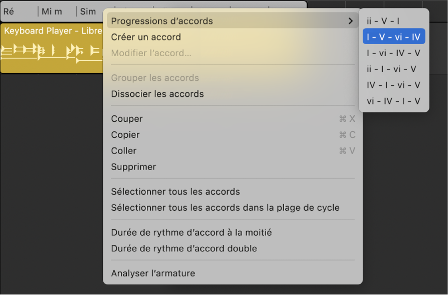Select the ii - I - vi - V progression
The image size is (448, 295).
(394, 69)
